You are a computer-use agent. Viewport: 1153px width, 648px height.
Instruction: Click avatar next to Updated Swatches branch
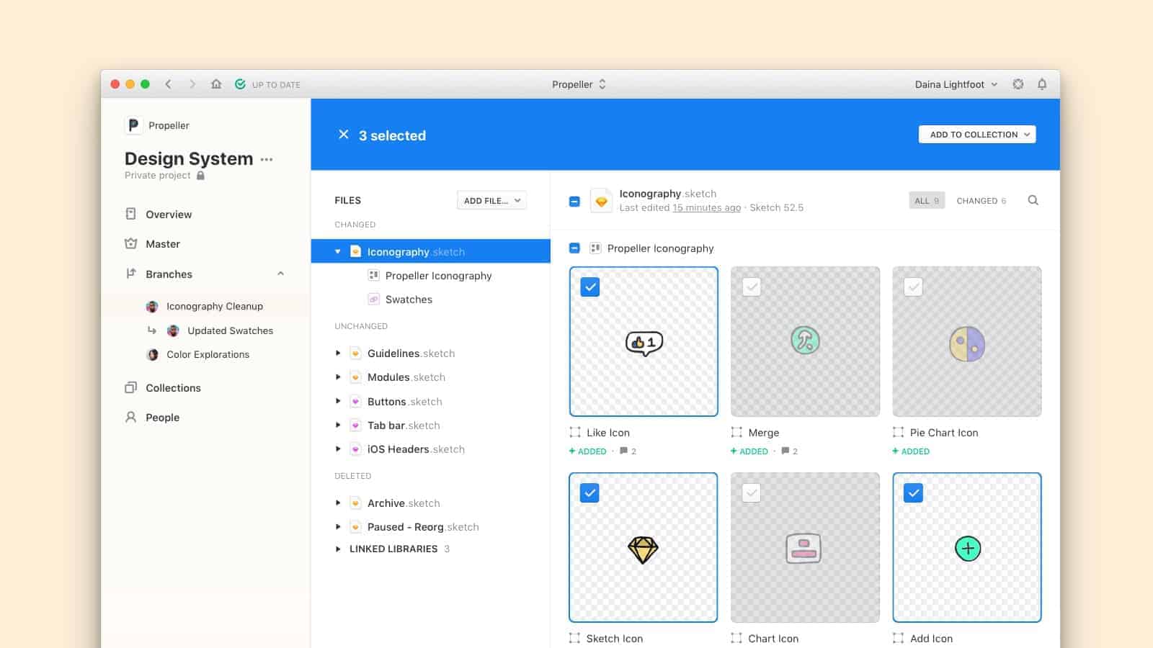[173, 330]
